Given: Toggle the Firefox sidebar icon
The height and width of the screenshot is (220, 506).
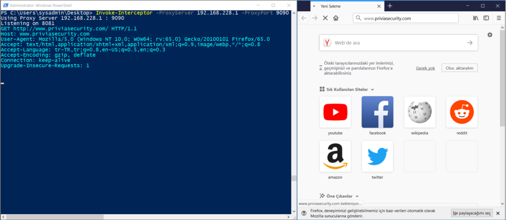Looking at the screenshot, I should click(x=486, y=18).
